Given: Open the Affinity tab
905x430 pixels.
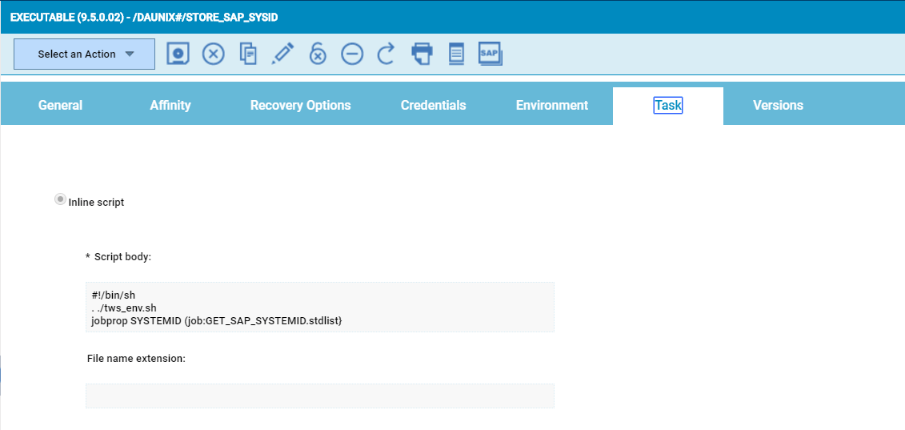Looking at the screenshot, I should 170,106.
